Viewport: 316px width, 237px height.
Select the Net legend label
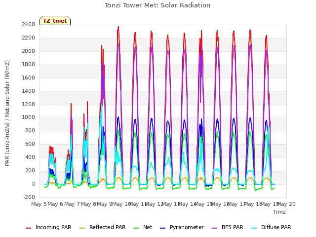coord(148,227)
